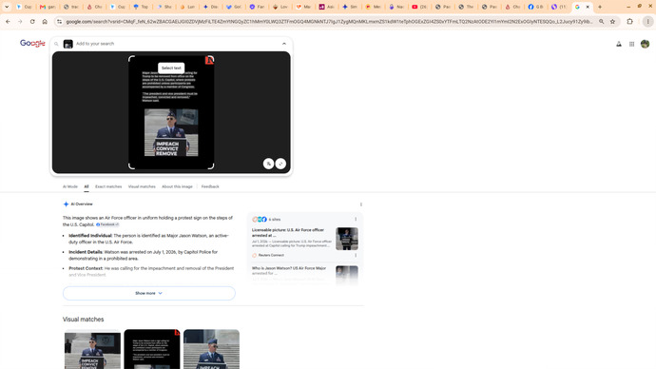
Task: Open the Chrome extensions puzzle icon
Action: pyautogui.click(x=629, y=21)
